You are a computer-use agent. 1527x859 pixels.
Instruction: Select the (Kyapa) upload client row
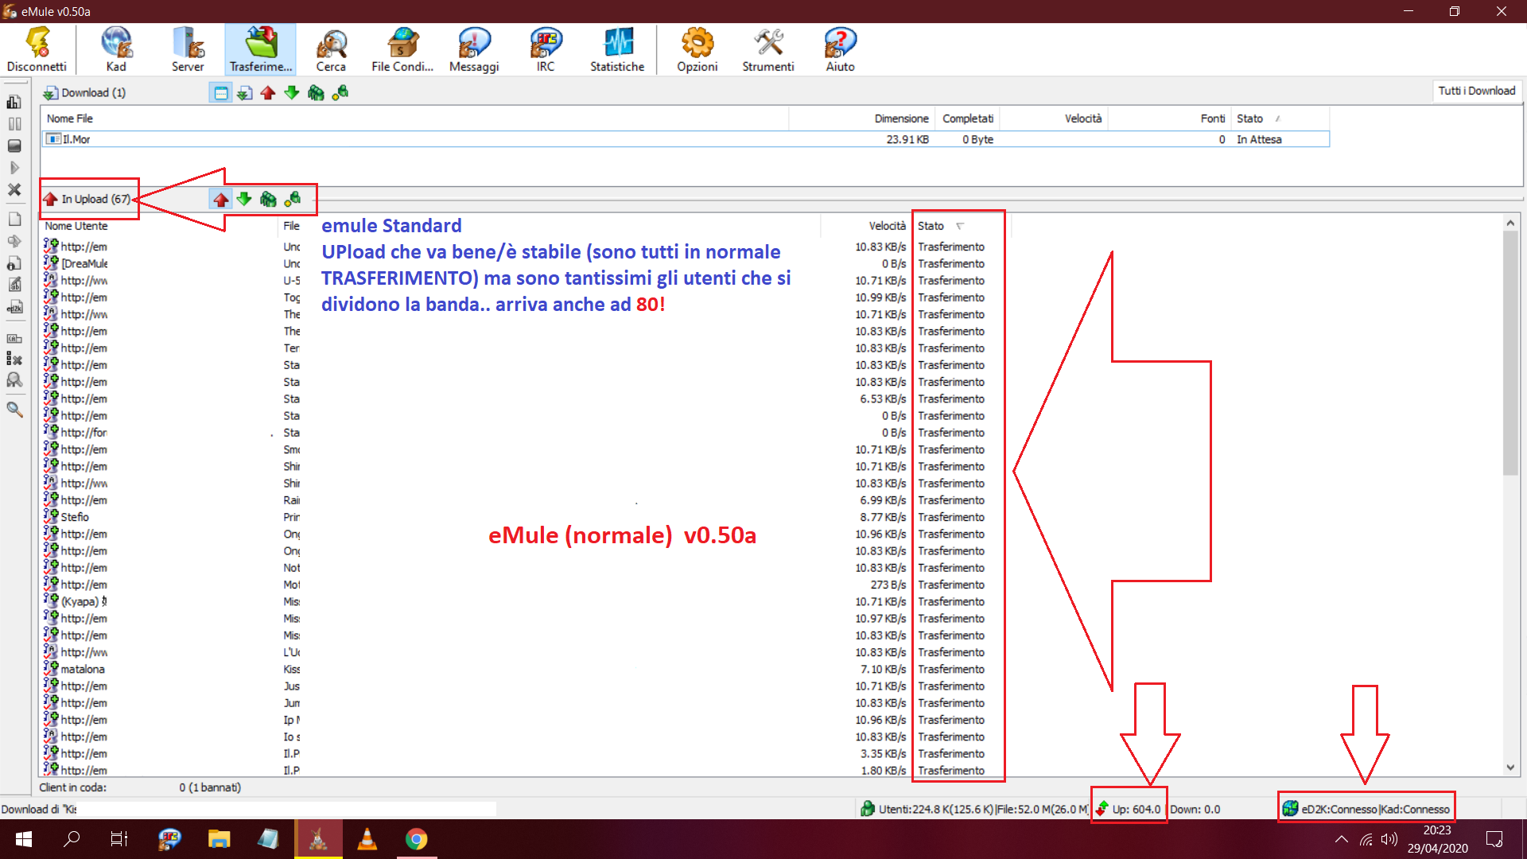525,602
